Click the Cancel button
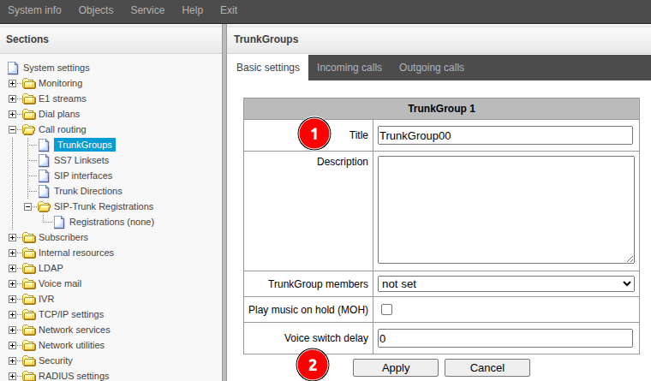Screen dimensions: 651x381 (x=487, y=367)
